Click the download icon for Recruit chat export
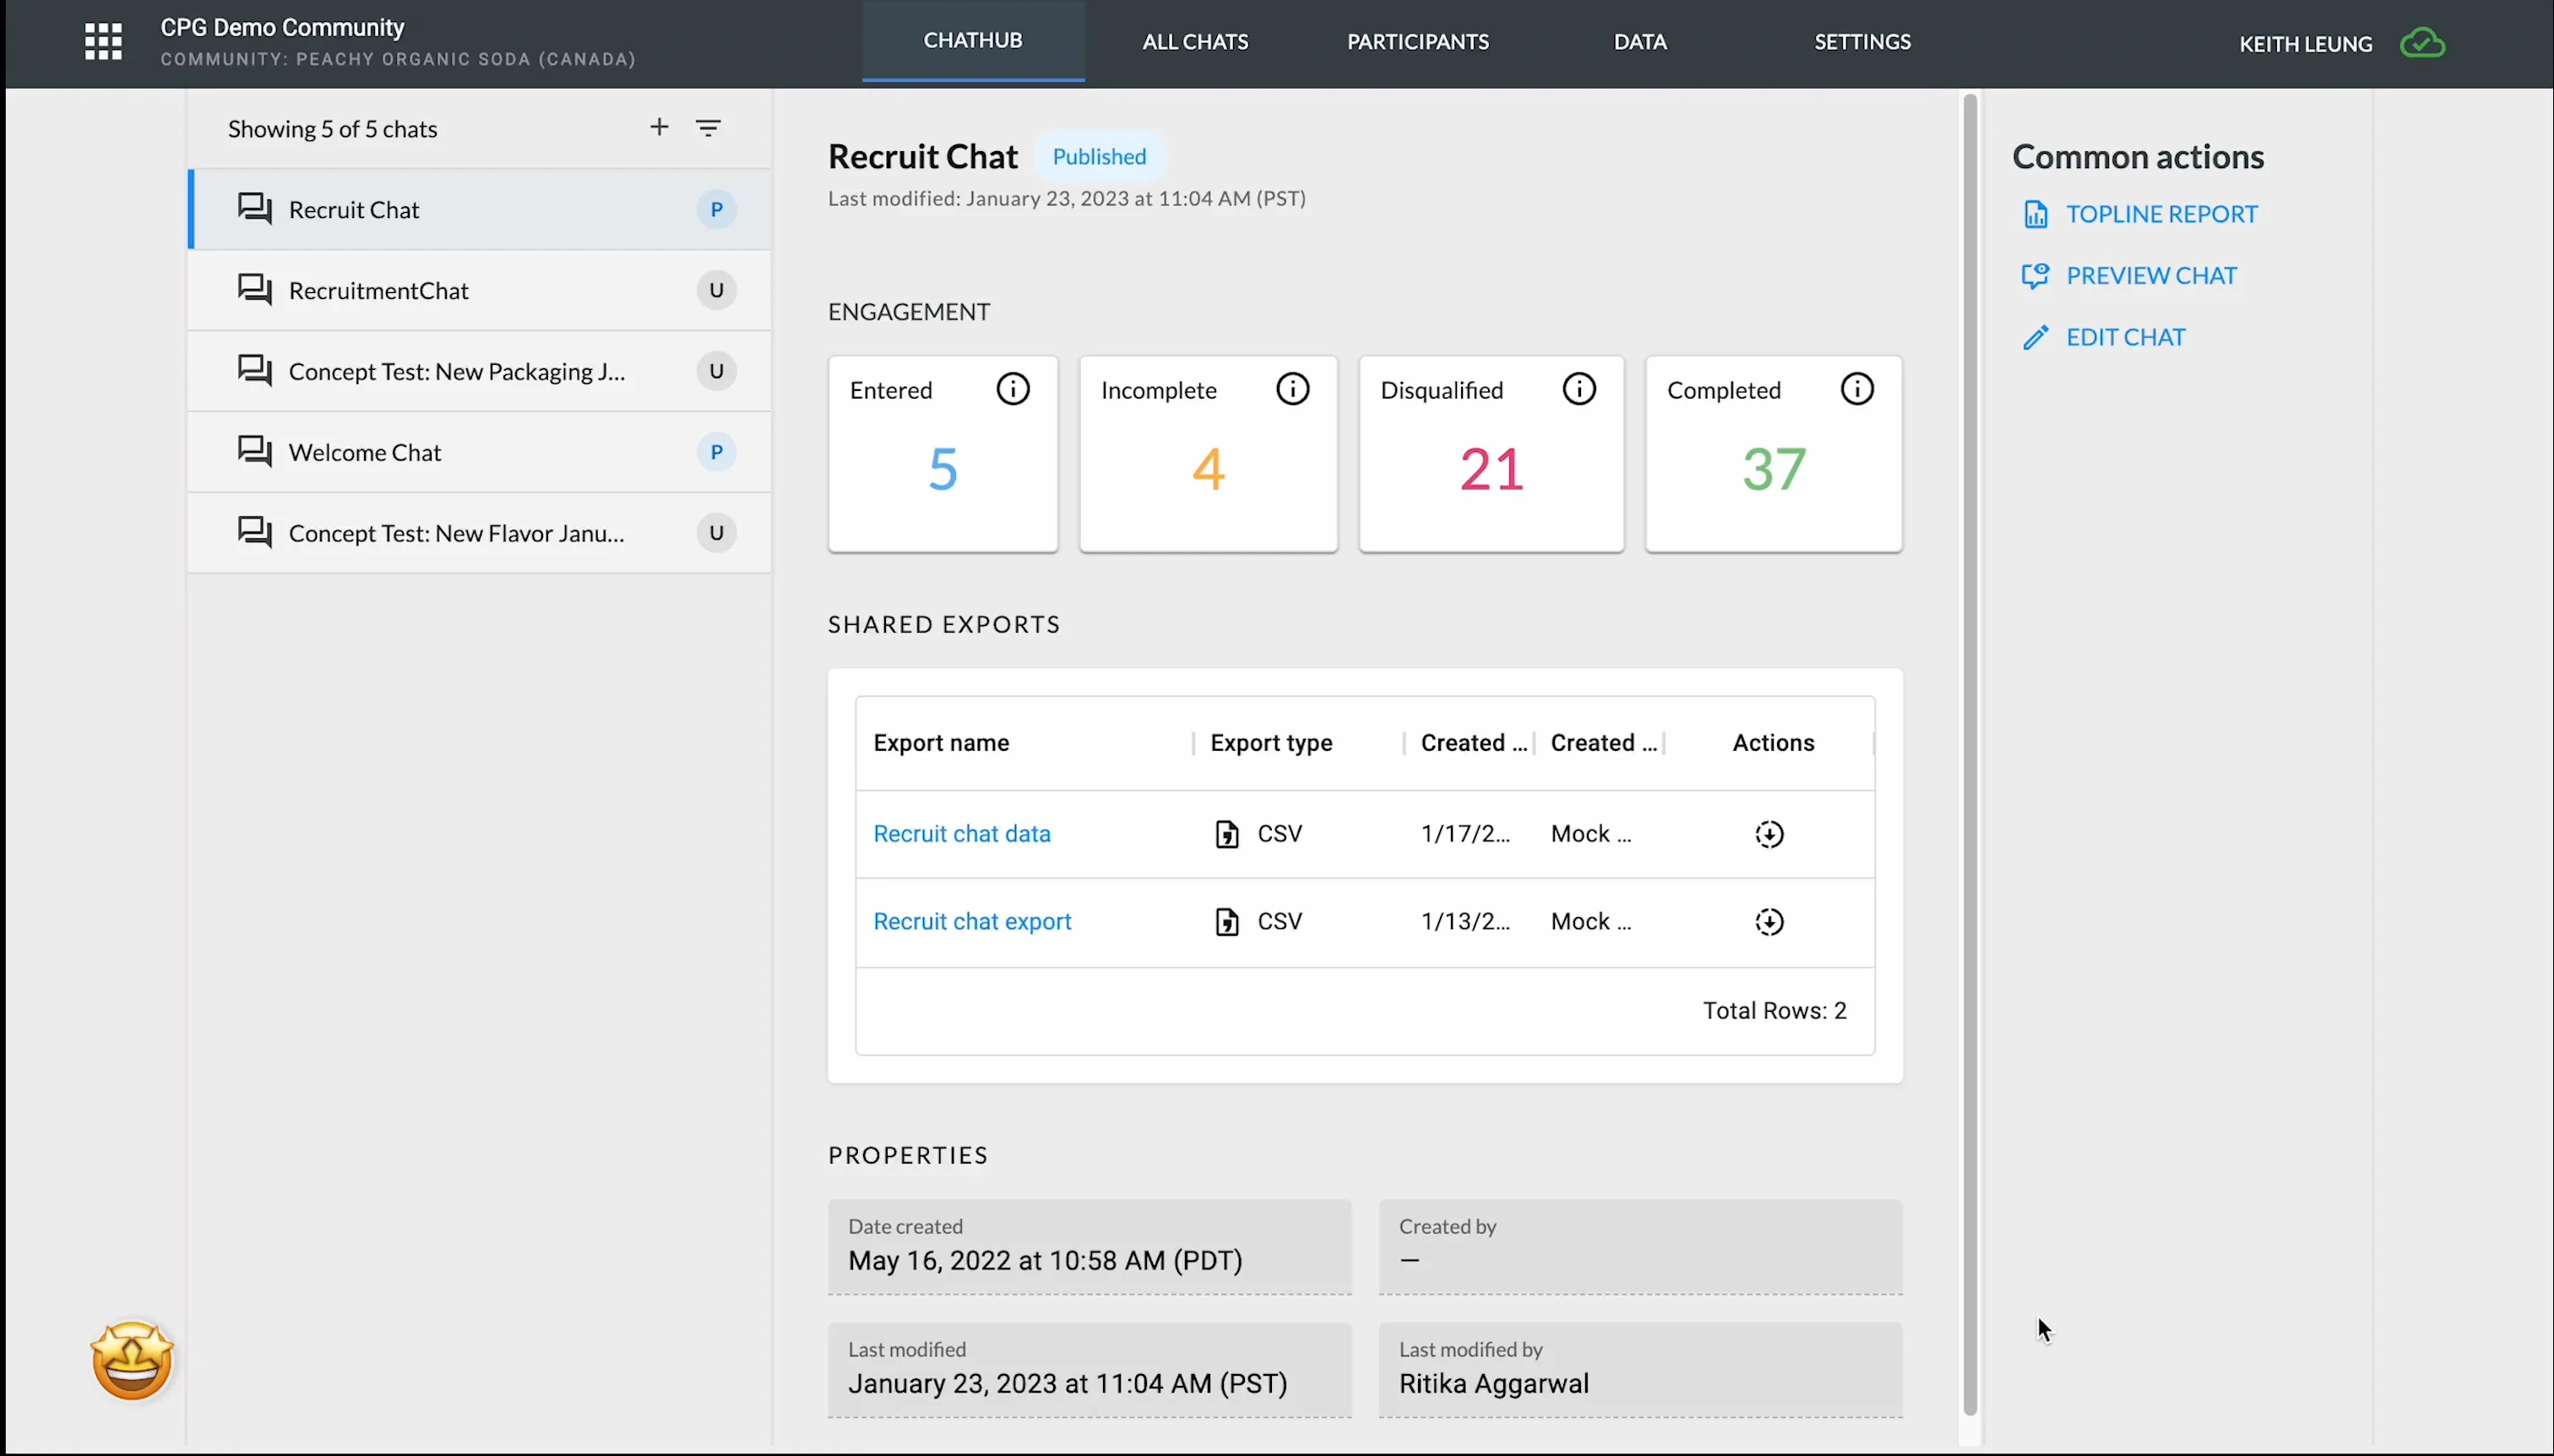The height and width of the screenshot is (1456, 2554). click(1769, 921)
